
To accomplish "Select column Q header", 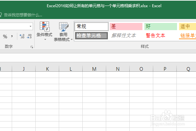I will click(x=187, y=69).
